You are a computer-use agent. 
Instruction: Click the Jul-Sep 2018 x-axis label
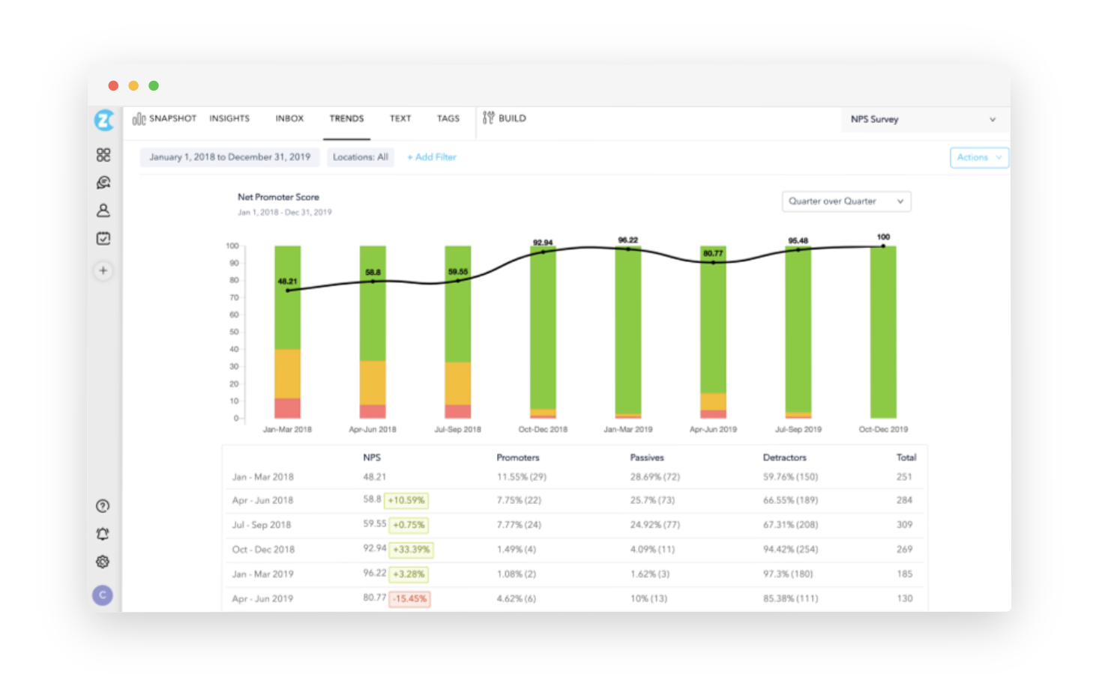[458, 430]
